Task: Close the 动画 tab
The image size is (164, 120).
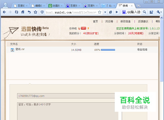Action: click(x=62, y=6)
